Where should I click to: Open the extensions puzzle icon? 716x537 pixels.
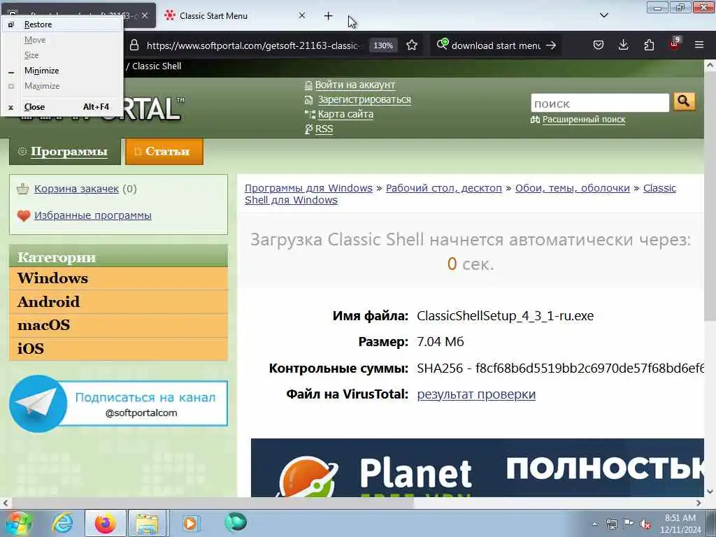point(648,45)
